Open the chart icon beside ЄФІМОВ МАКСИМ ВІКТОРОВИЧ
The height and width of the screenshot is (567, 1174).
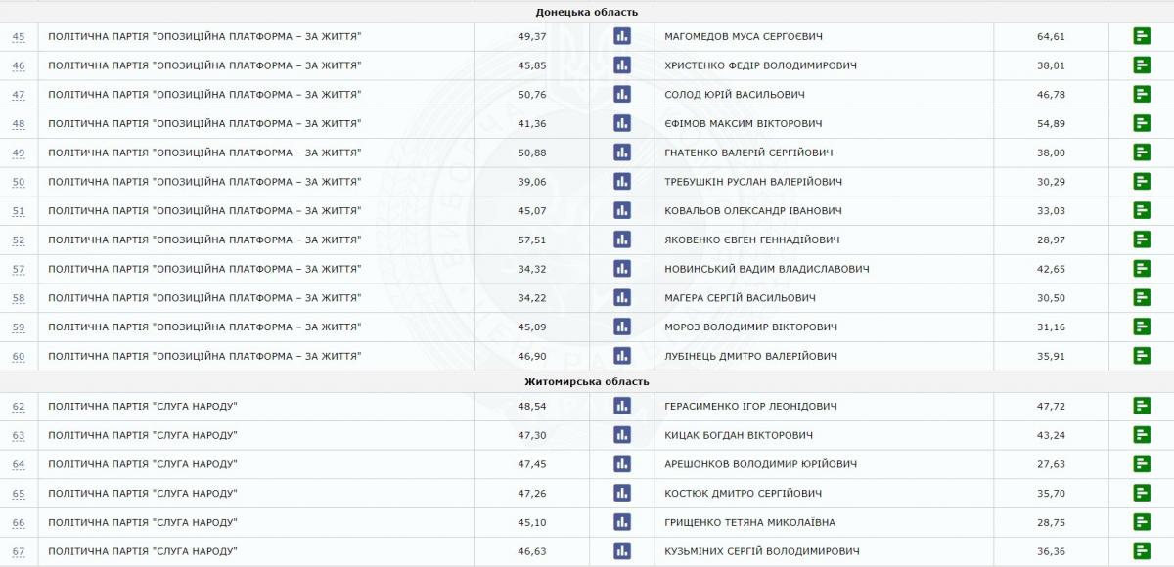[x=621, y=123]
